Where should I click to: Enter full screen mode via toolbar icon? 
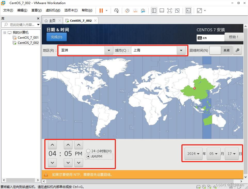coord(170,11)
